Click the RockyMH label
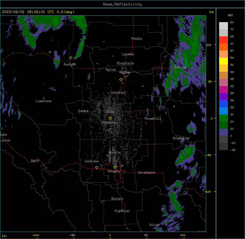 tap(70, 64)
